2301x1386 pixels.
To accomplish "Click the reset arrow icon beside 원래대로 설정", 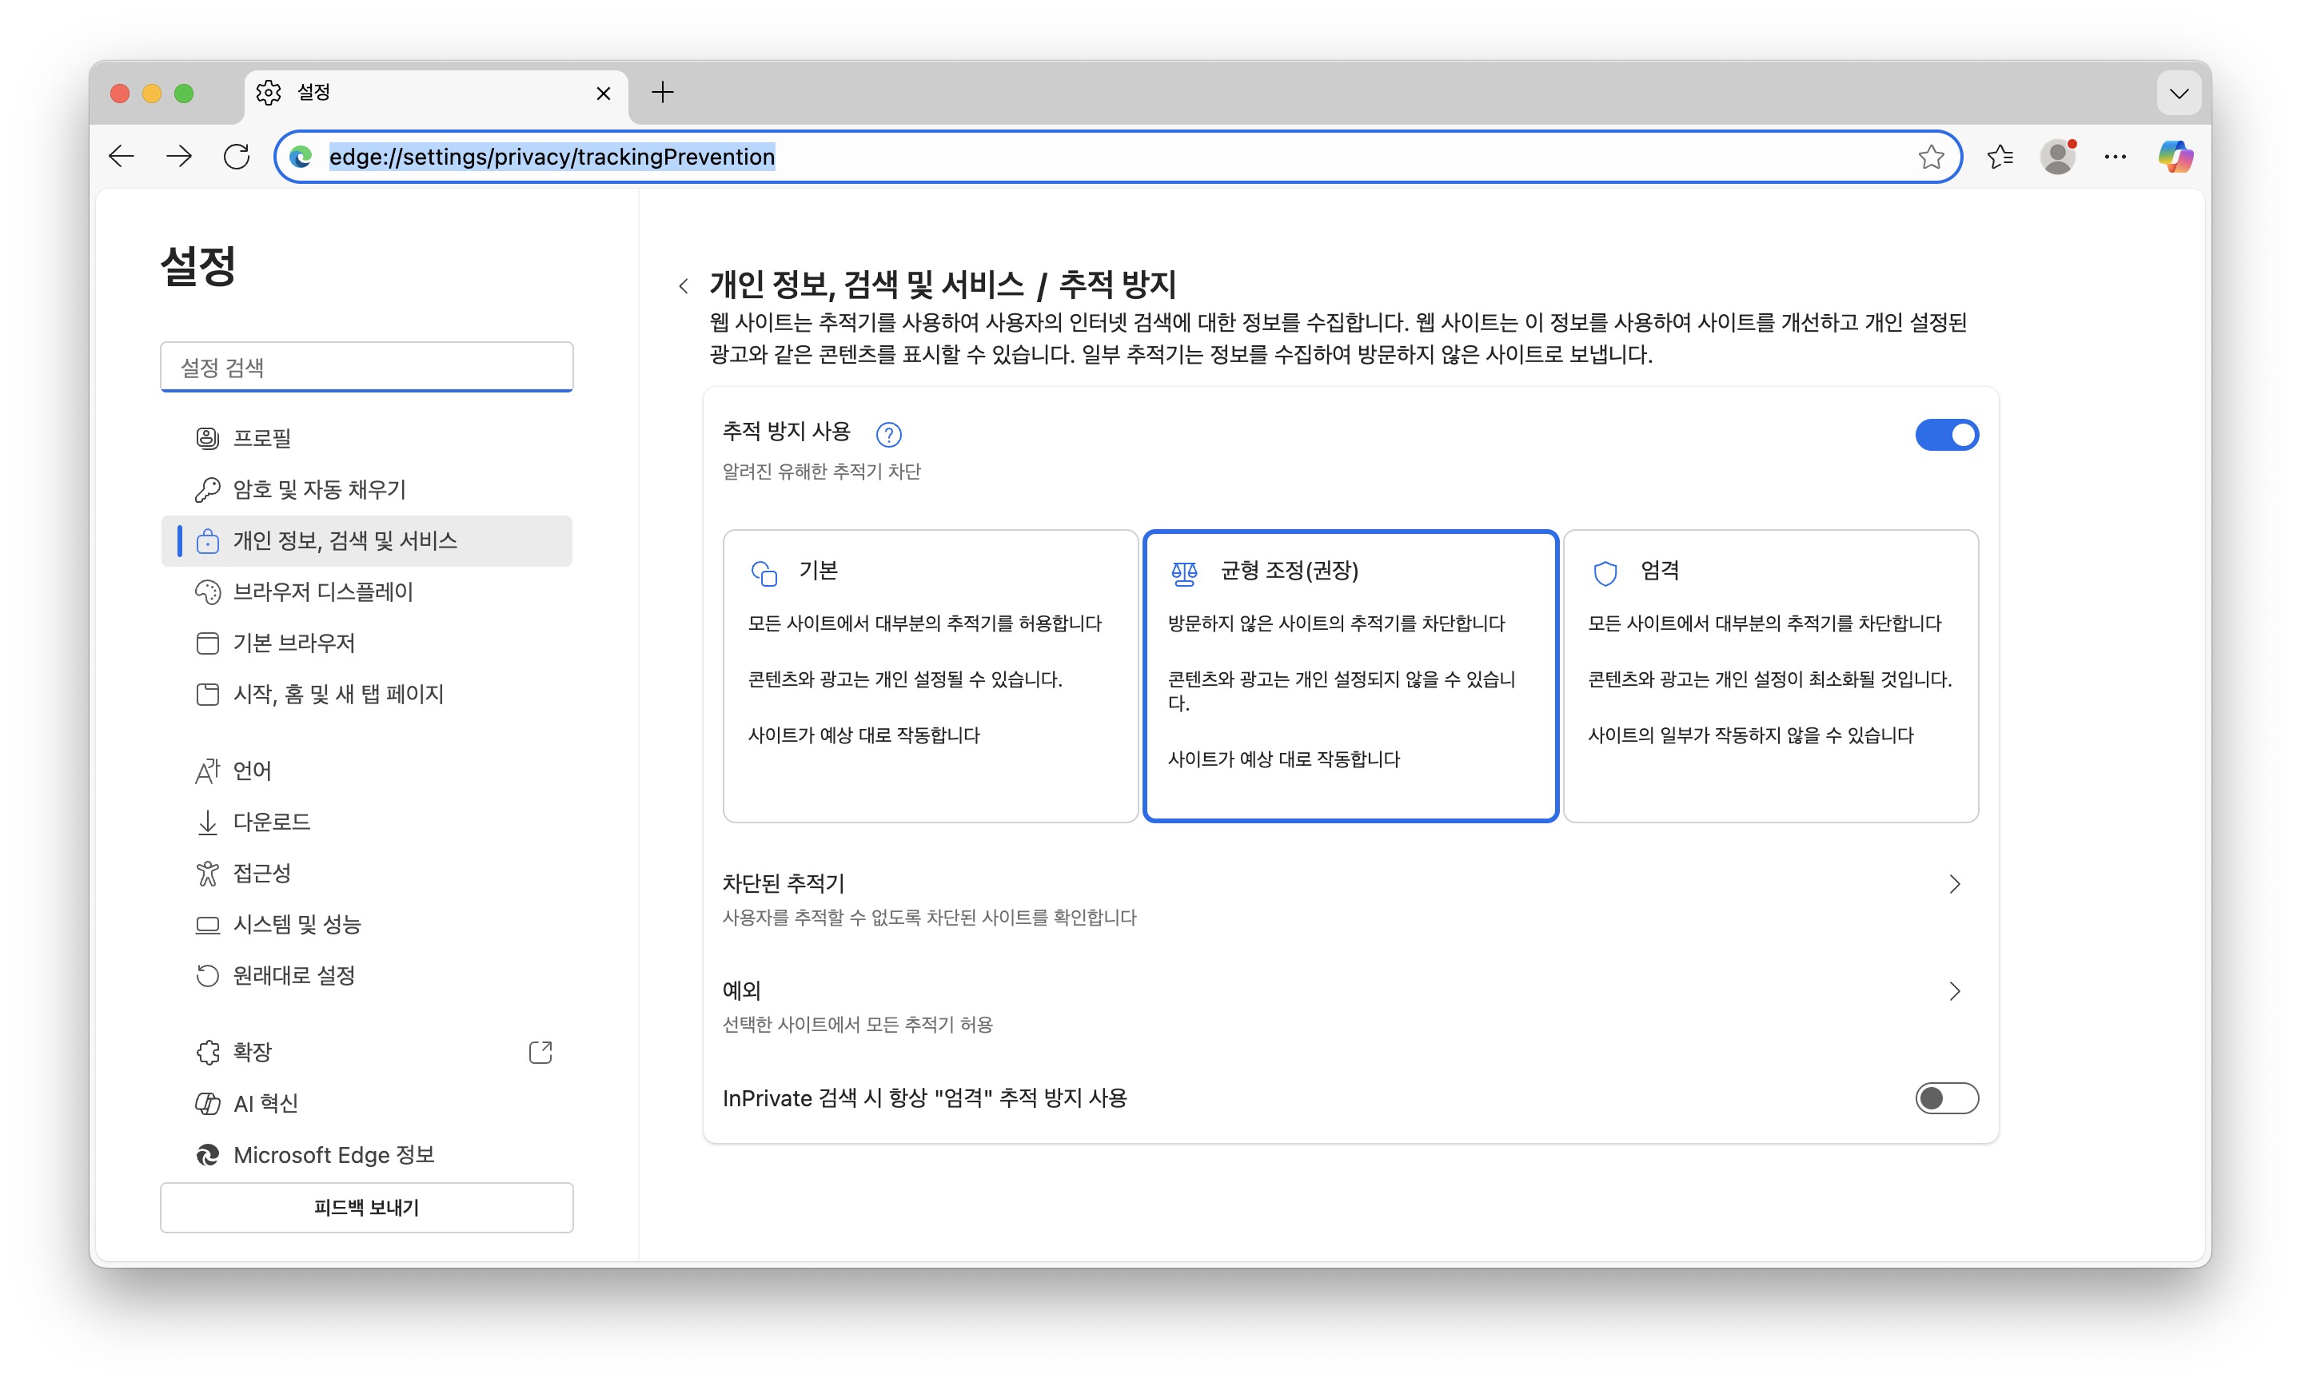I will (207, 976).
